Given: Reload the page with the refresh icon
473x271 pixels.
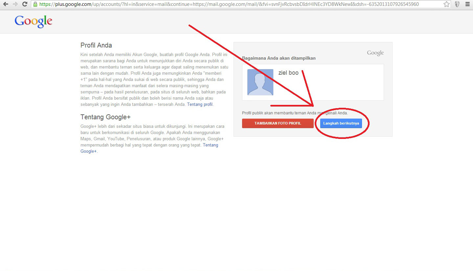Looking at the screenshot, I should 25,4.
